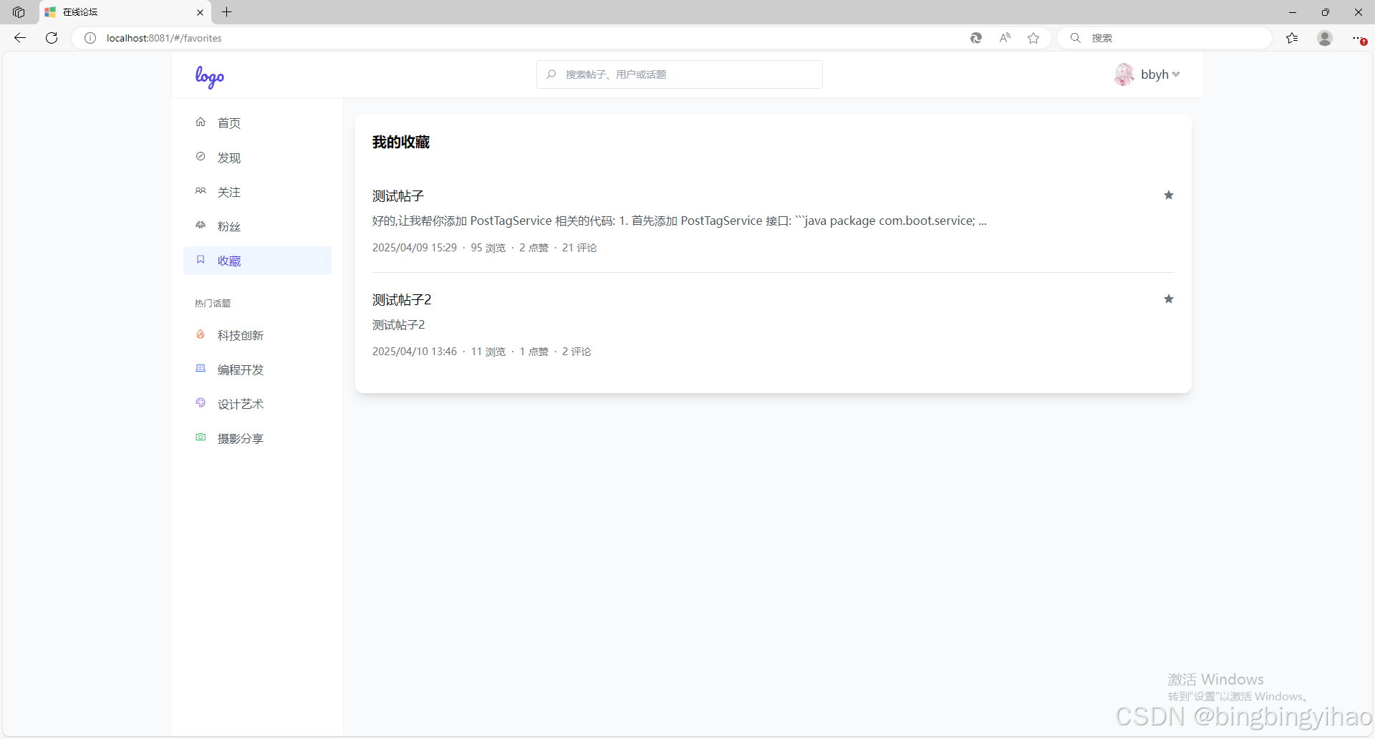Click the site information icon in address bar
Image resolution: width=1375 pixels, height=739 pixels.
[x=90, y=38]
